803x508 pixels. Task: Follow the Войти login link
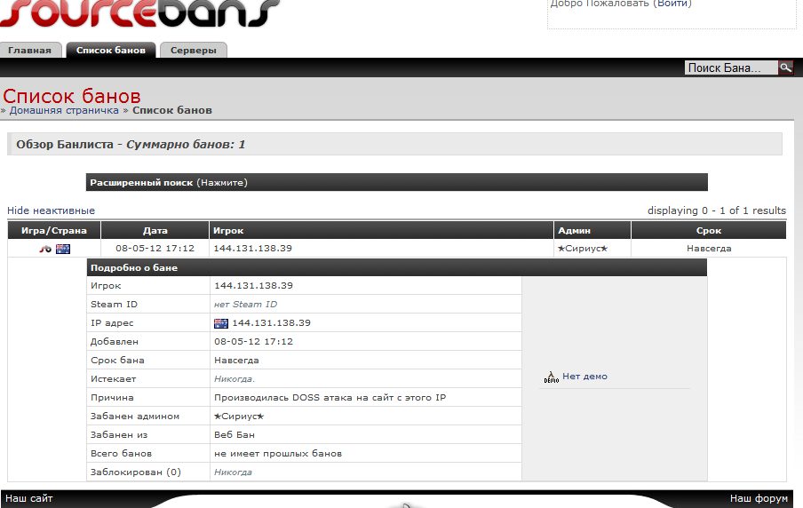[x=674, y=4]
